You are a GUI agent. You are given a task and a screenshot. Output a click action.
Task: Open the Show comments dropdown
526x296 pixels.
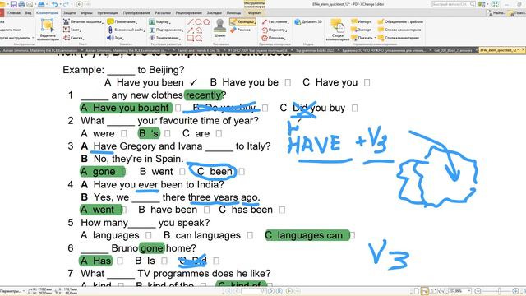click(x=363, y=38)
